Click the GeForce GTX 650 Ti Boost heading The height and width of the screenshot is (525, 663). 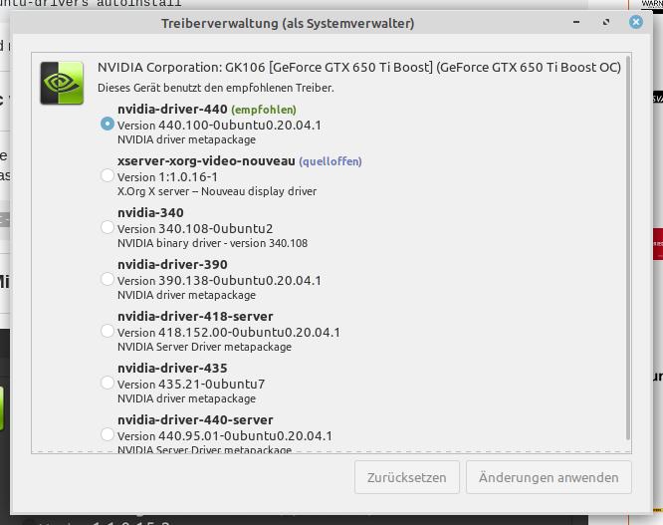coord(358,68)
